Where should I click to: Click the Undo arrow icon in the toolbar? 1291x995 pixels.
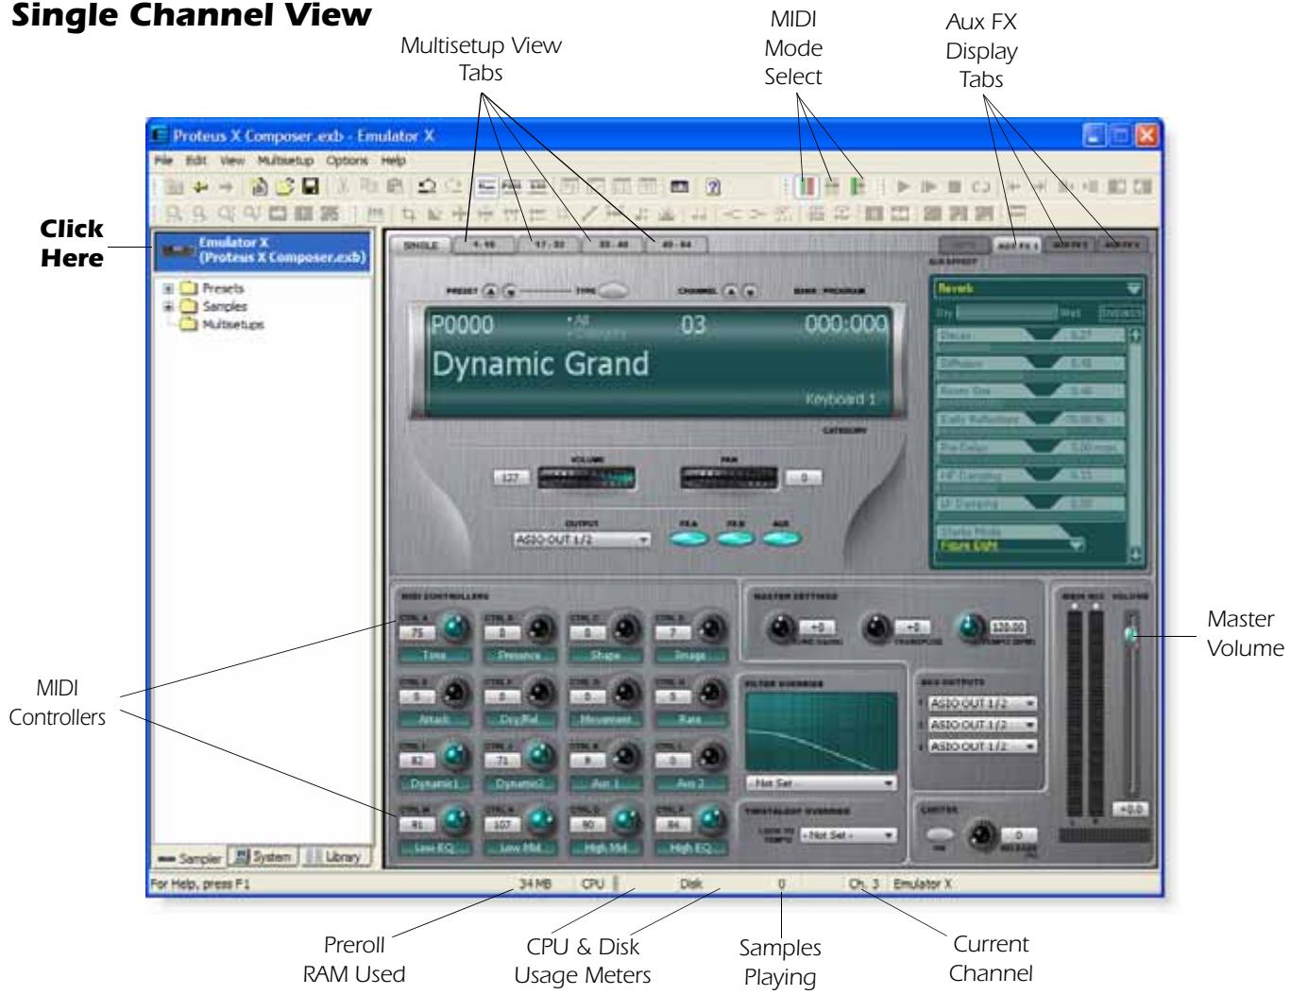click(425, 185)
